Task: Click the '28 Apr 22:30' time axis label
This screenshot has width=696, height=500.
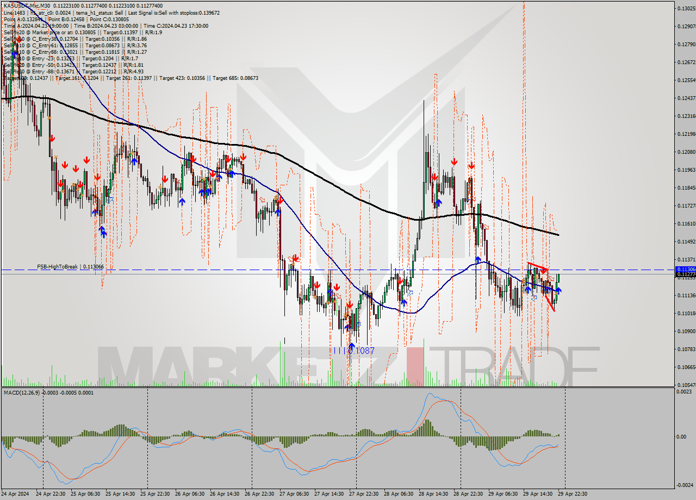Action: point(468,494)
